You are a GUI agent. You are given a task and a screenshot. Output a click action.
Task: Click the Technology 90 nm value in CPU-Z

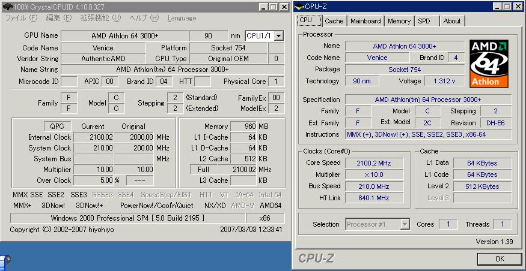[x=362, y=81]
